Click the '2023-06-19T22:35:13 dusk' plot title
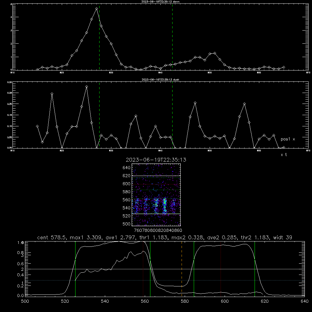The height and width of the screenshot is (312, 312). coord(160,80)
